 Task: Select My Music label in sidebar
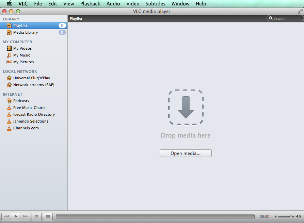click(22, 55)
